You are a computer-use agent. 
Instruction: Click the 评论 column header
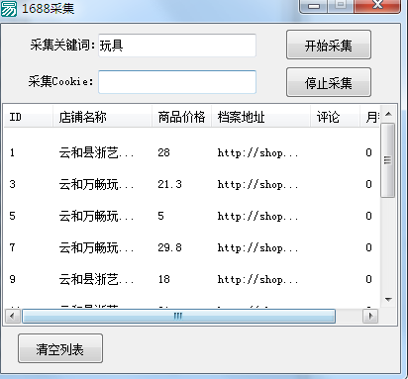click(x=335, y=117)
